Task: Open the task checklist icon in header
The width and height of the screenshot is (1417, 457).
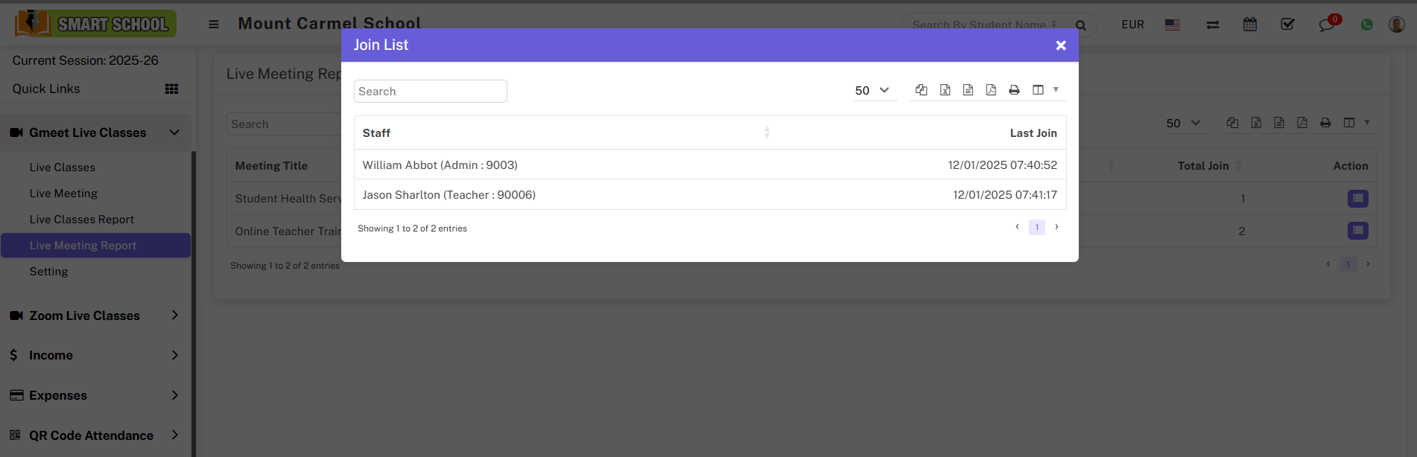Action: [x=1287, y=25]
